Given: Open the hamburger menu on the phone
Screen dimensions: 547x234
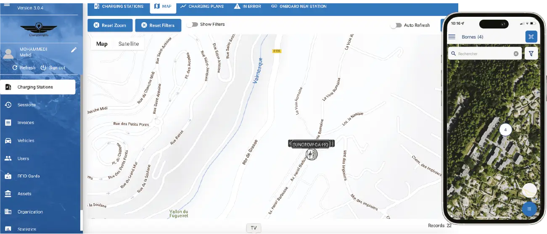Looking at the screenshot, I should point(452,37).
